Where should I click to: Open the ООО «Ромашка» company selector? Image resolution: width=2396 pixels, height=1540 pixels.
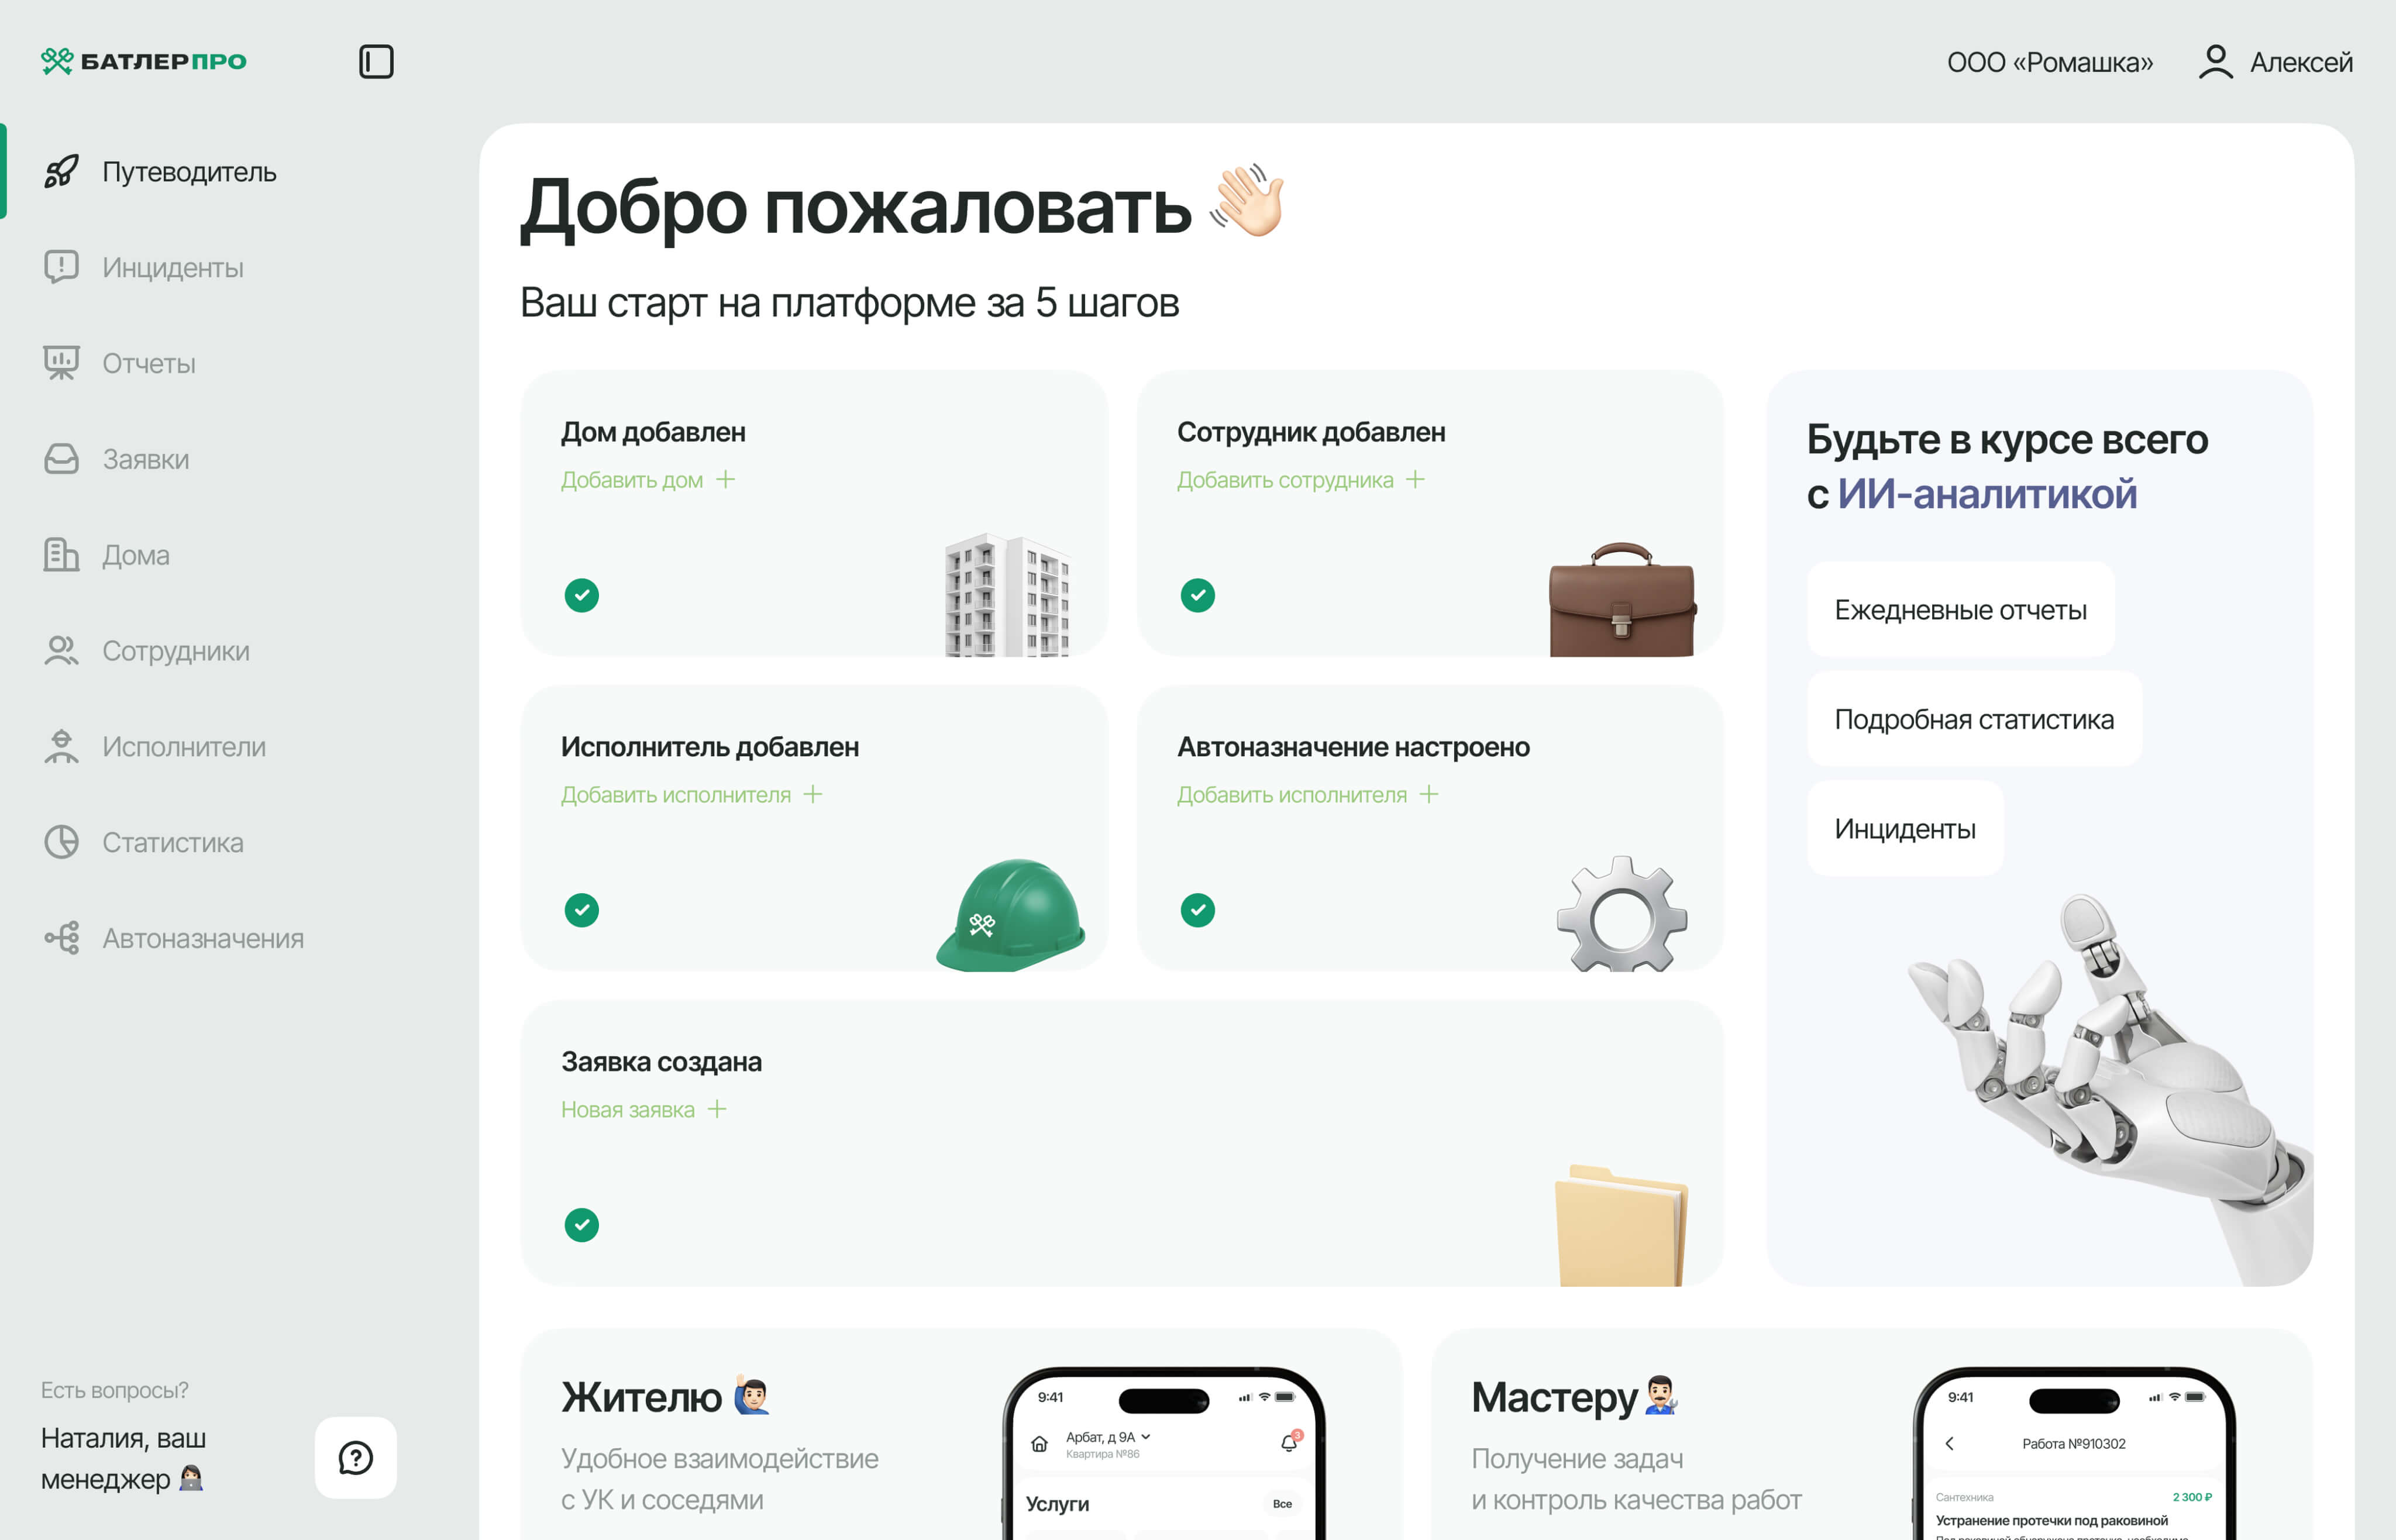point(2049,62)
